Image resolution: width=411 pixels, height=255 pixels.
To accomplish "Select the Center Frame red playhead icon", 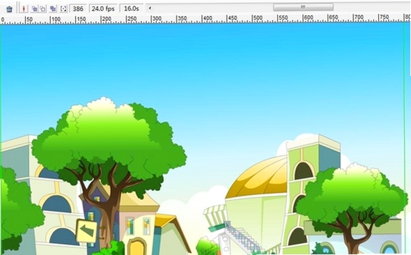I will point(24,8).
